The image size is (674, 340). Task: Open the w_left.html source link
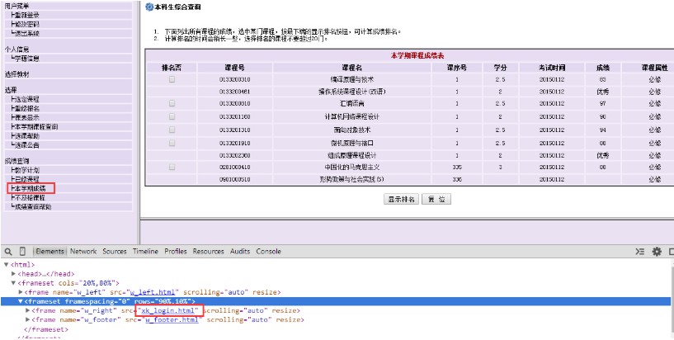pos(154,292)
